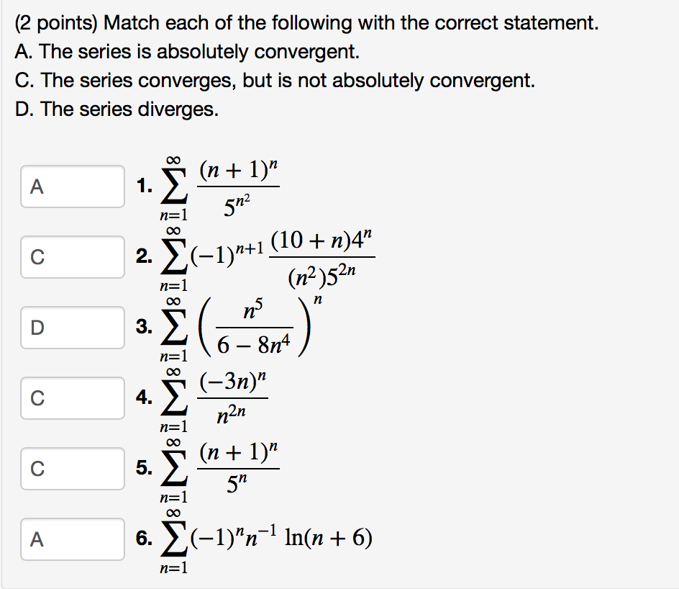Click the answer field for problem 4
This screenshot has width=679, height=589.
tap(72, 398)
